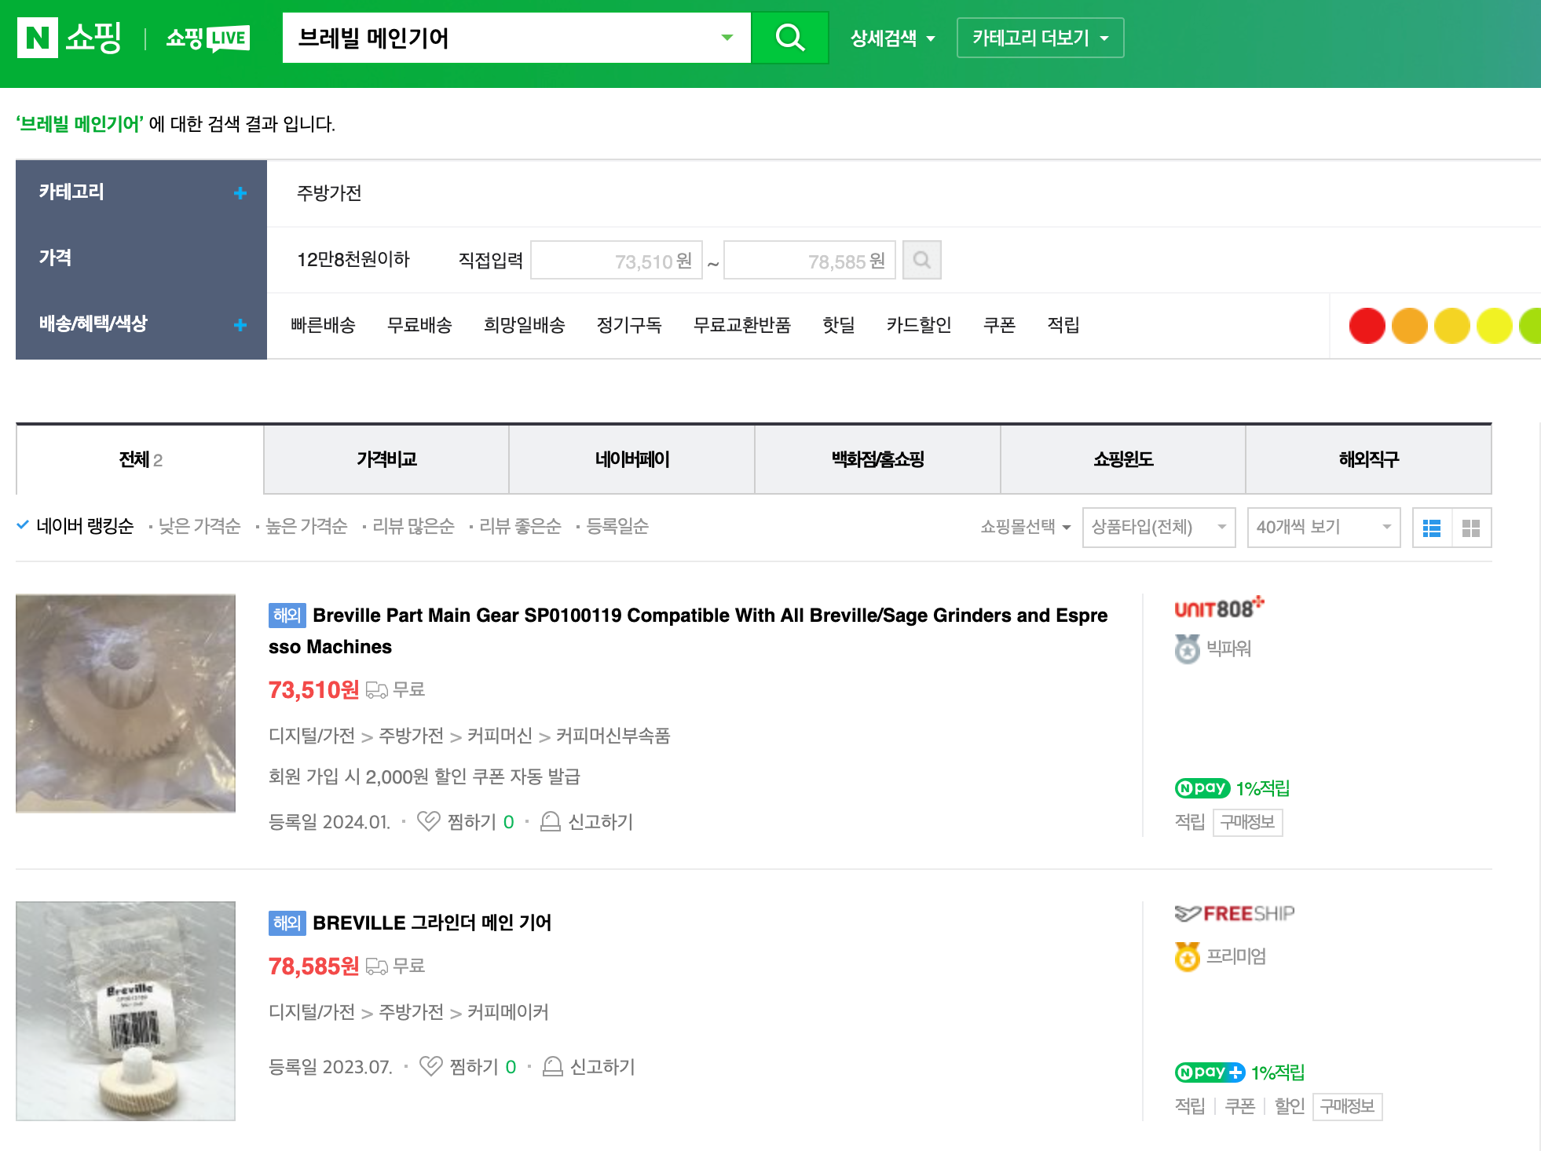Toggle 찜하기 heart on the BREVILLE 그라인더 item
Image resolution: width=1541 pixels, height=1151 pixels.
431,1066
